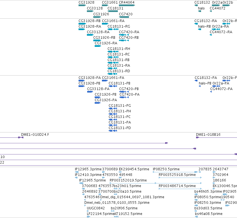This screenshot has width=237, height=218.
Task: Select transcript halo-RB
Action: click(199, 29)
